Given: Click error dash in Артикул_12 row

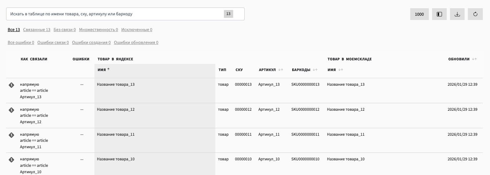Looking at the screenshot, I should coord(82,110).
